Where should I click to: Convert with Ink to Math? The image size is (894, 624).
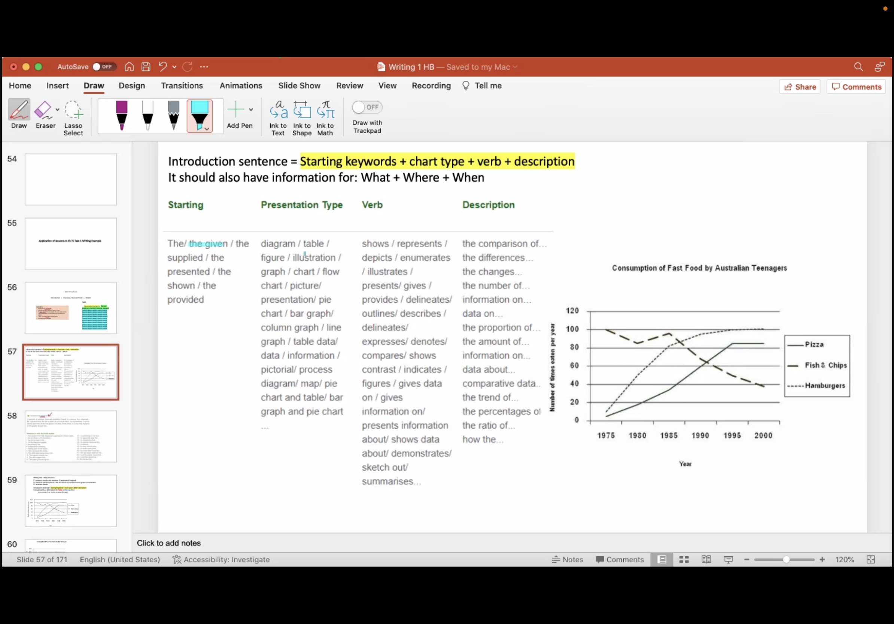pyautogui.click(x=325, y=118)
